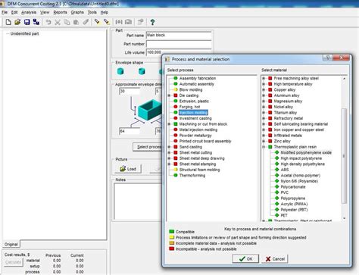Collapse the Thermoplastic plain resin node
This screenshot has width=359, height=275.
click(264, 147)
